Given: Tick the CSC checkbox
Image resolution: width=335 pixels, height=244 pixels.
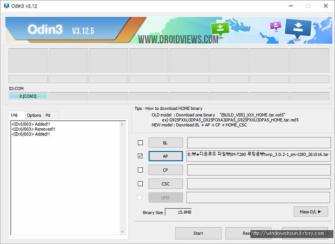Looking at the screenshot, I should click(140, 183).
